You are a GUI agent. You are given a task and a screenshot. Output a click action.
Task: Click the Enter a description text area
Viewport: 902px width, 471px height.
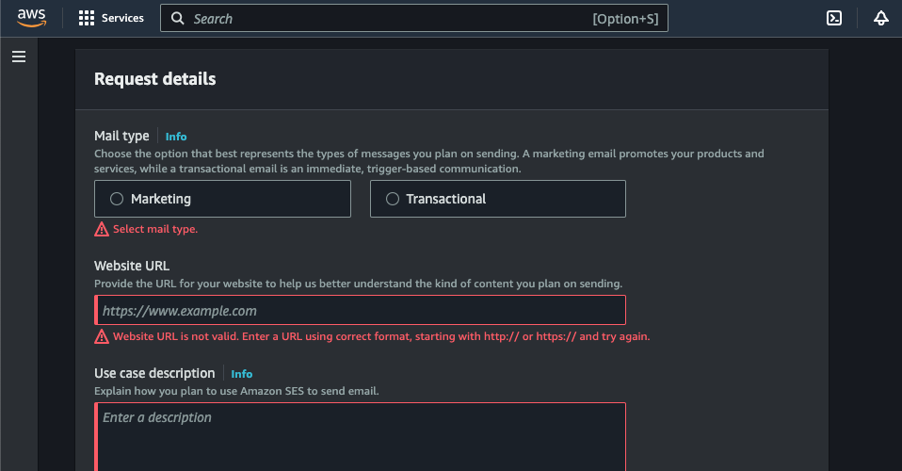click(361, 435)
